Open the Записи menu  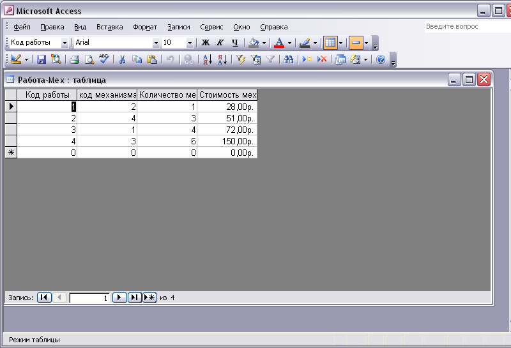tap(179, 27)
